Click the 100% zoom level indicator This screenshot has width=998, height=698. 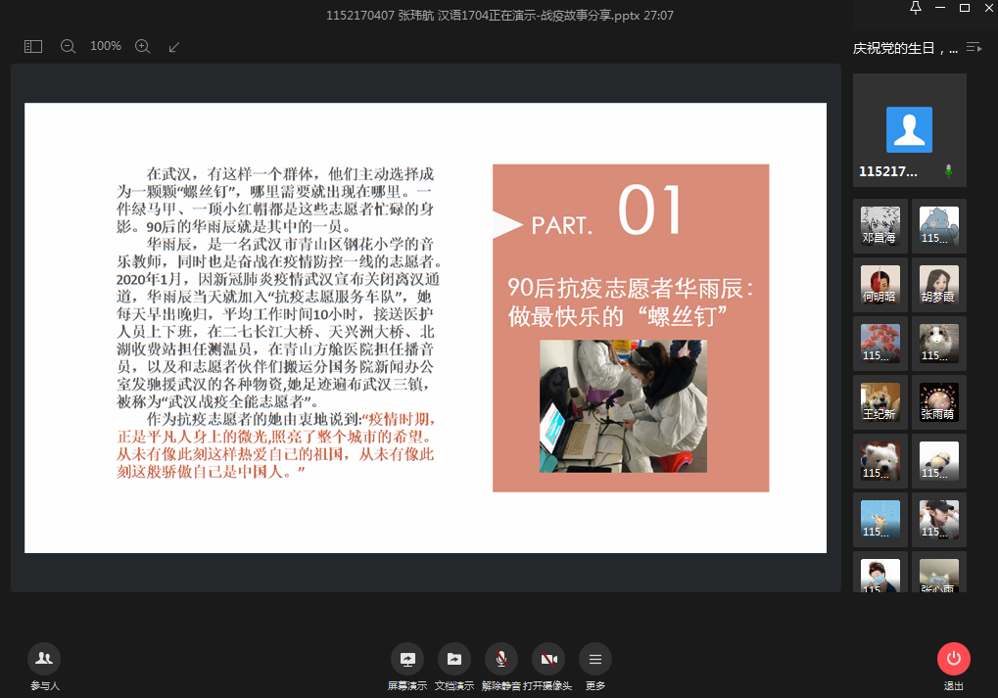(106, 46)
